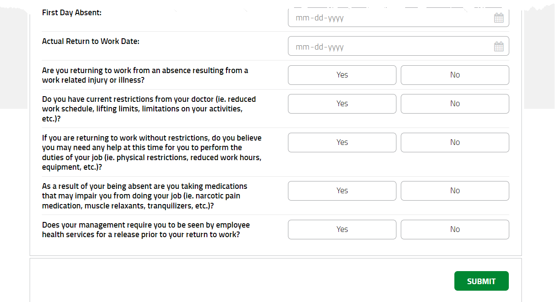Click the Actual Return to Work Date label
555x302 pixels.
pos(91,41)
